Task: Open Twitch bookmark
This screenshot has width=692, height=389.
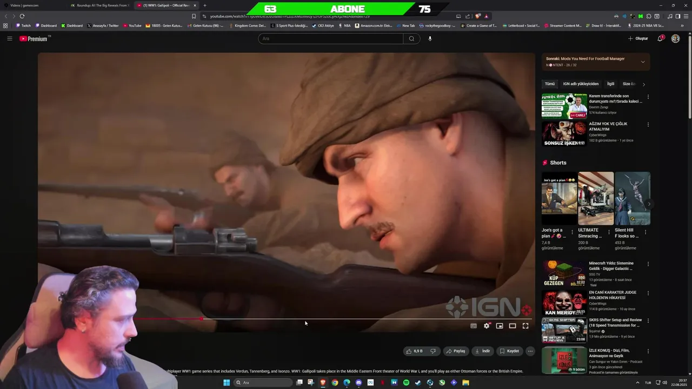Action: pyautogui.click(x=23, y=25)
